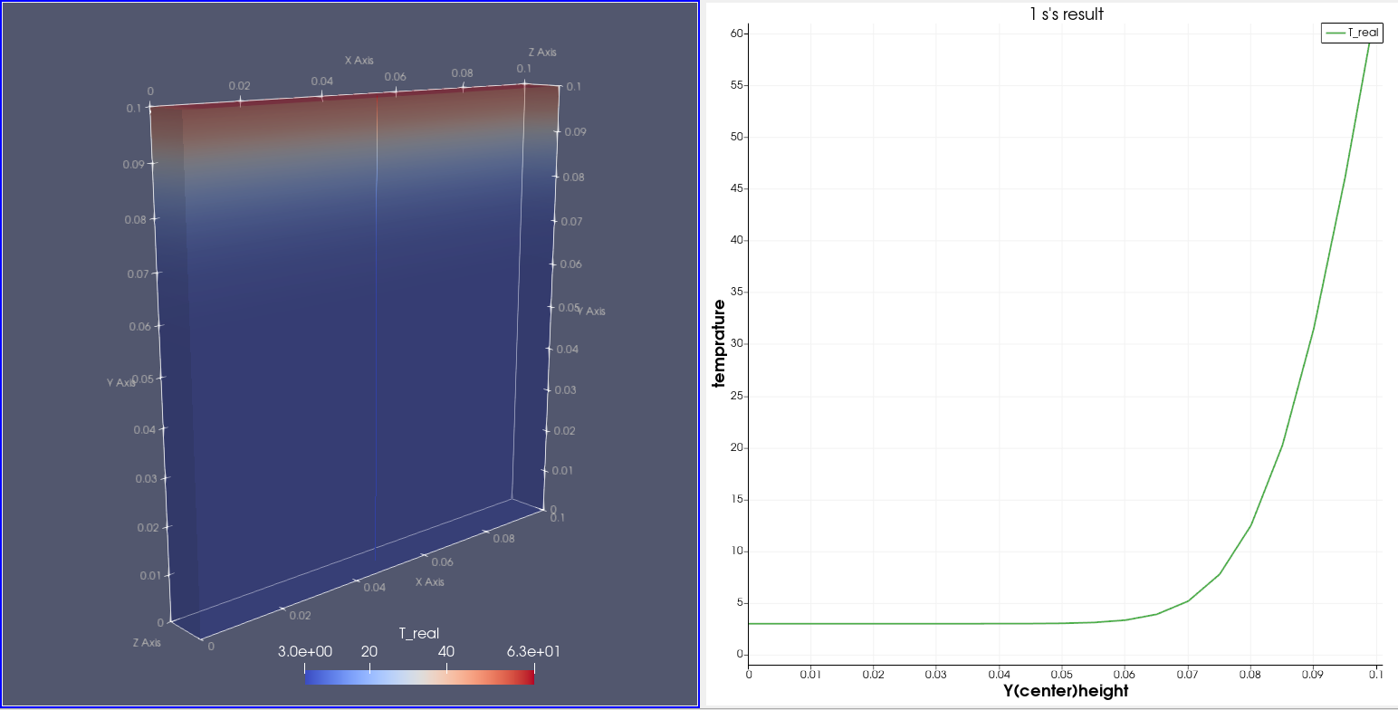Pick the red hot top edge of the slab
This screenshot has height=710, width=1398.
pyautogui.click(x=344, y=100)
